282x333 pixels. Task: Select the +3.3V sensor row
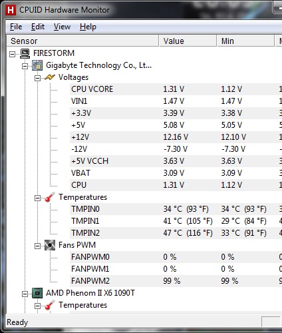click(x=176, y=113)
